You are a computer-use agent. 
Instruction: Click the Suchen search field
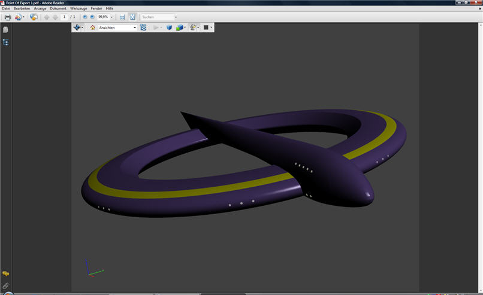(156, 17)
